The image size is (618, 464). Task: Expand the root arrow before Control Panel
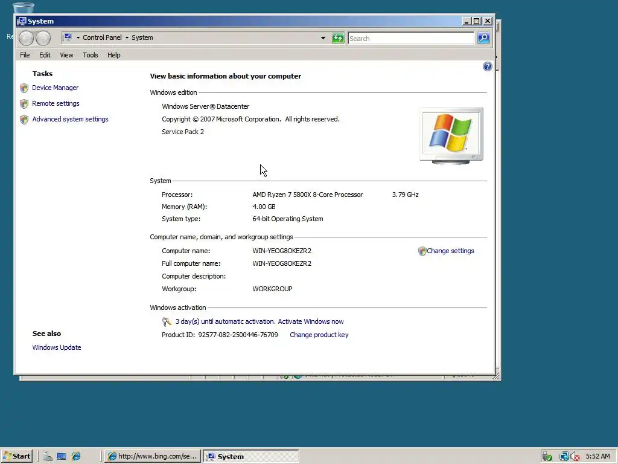(78, 38)
